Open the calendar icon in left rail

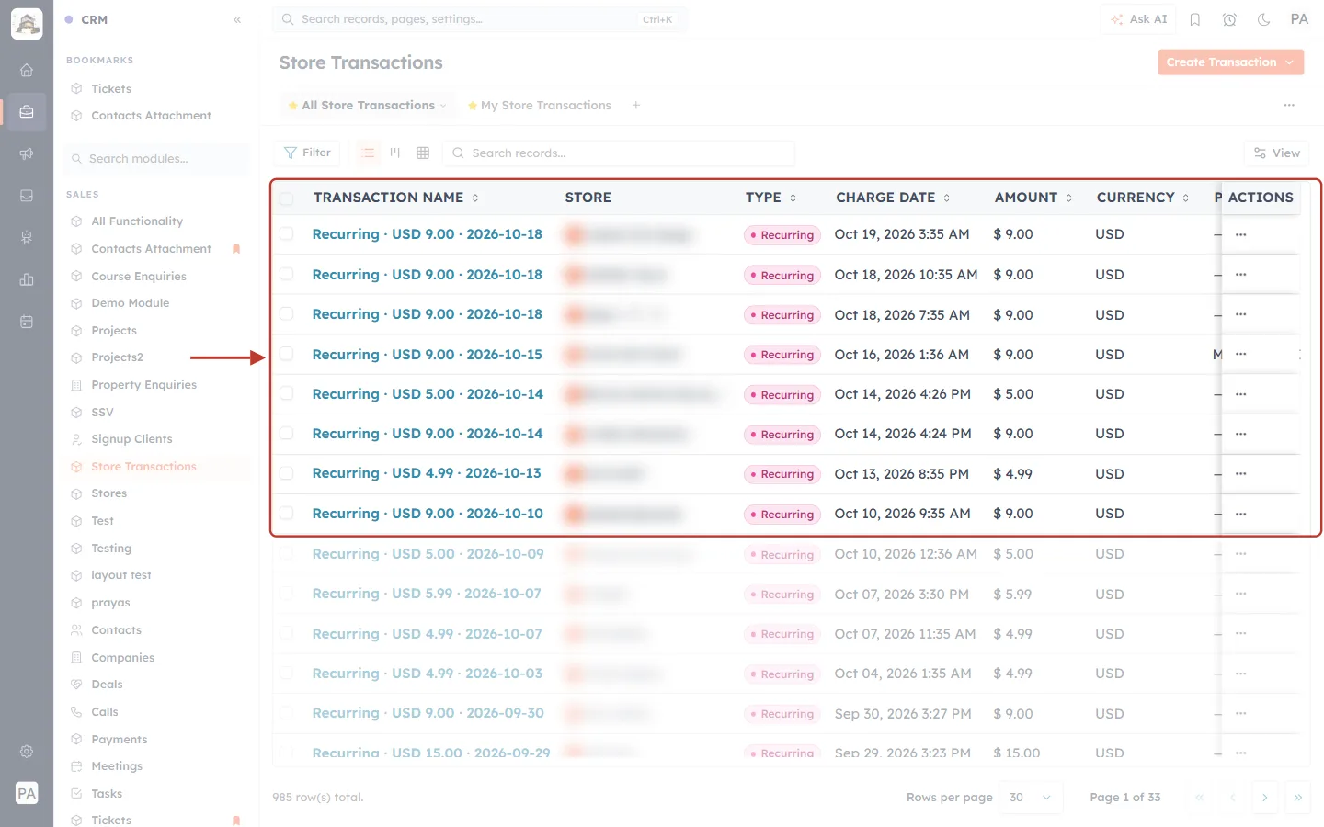tap(27, 322)
